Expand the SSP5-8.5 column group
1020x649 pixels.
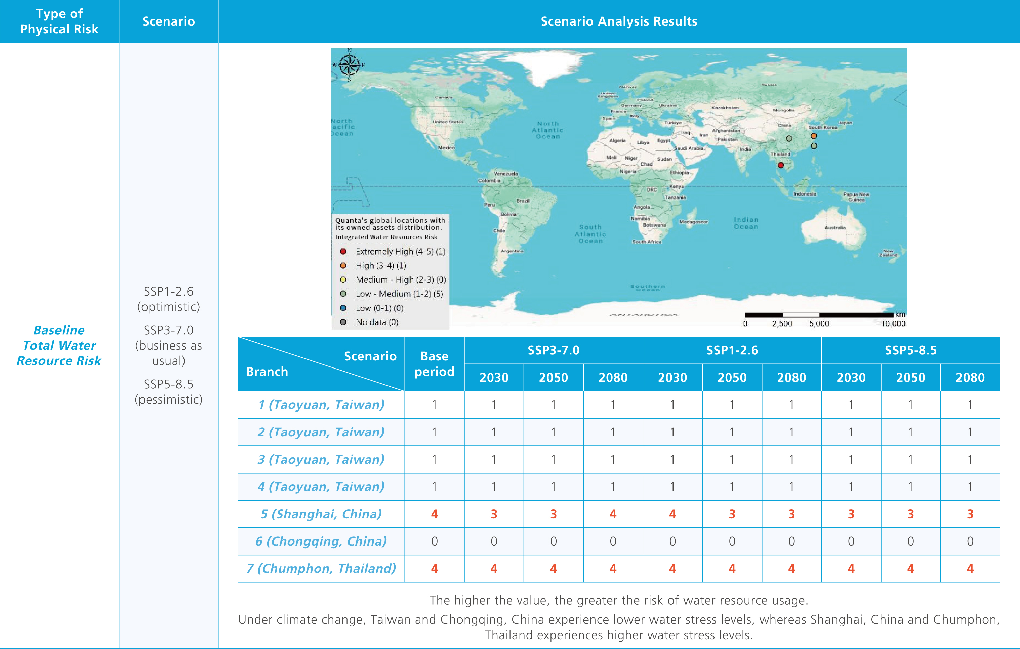[x=911, y=351]
